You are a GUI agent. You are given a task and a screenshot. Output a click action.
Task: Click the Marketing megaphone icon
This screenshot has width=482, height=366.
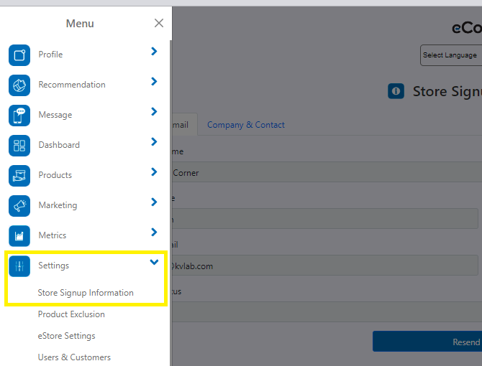[19, 206]
